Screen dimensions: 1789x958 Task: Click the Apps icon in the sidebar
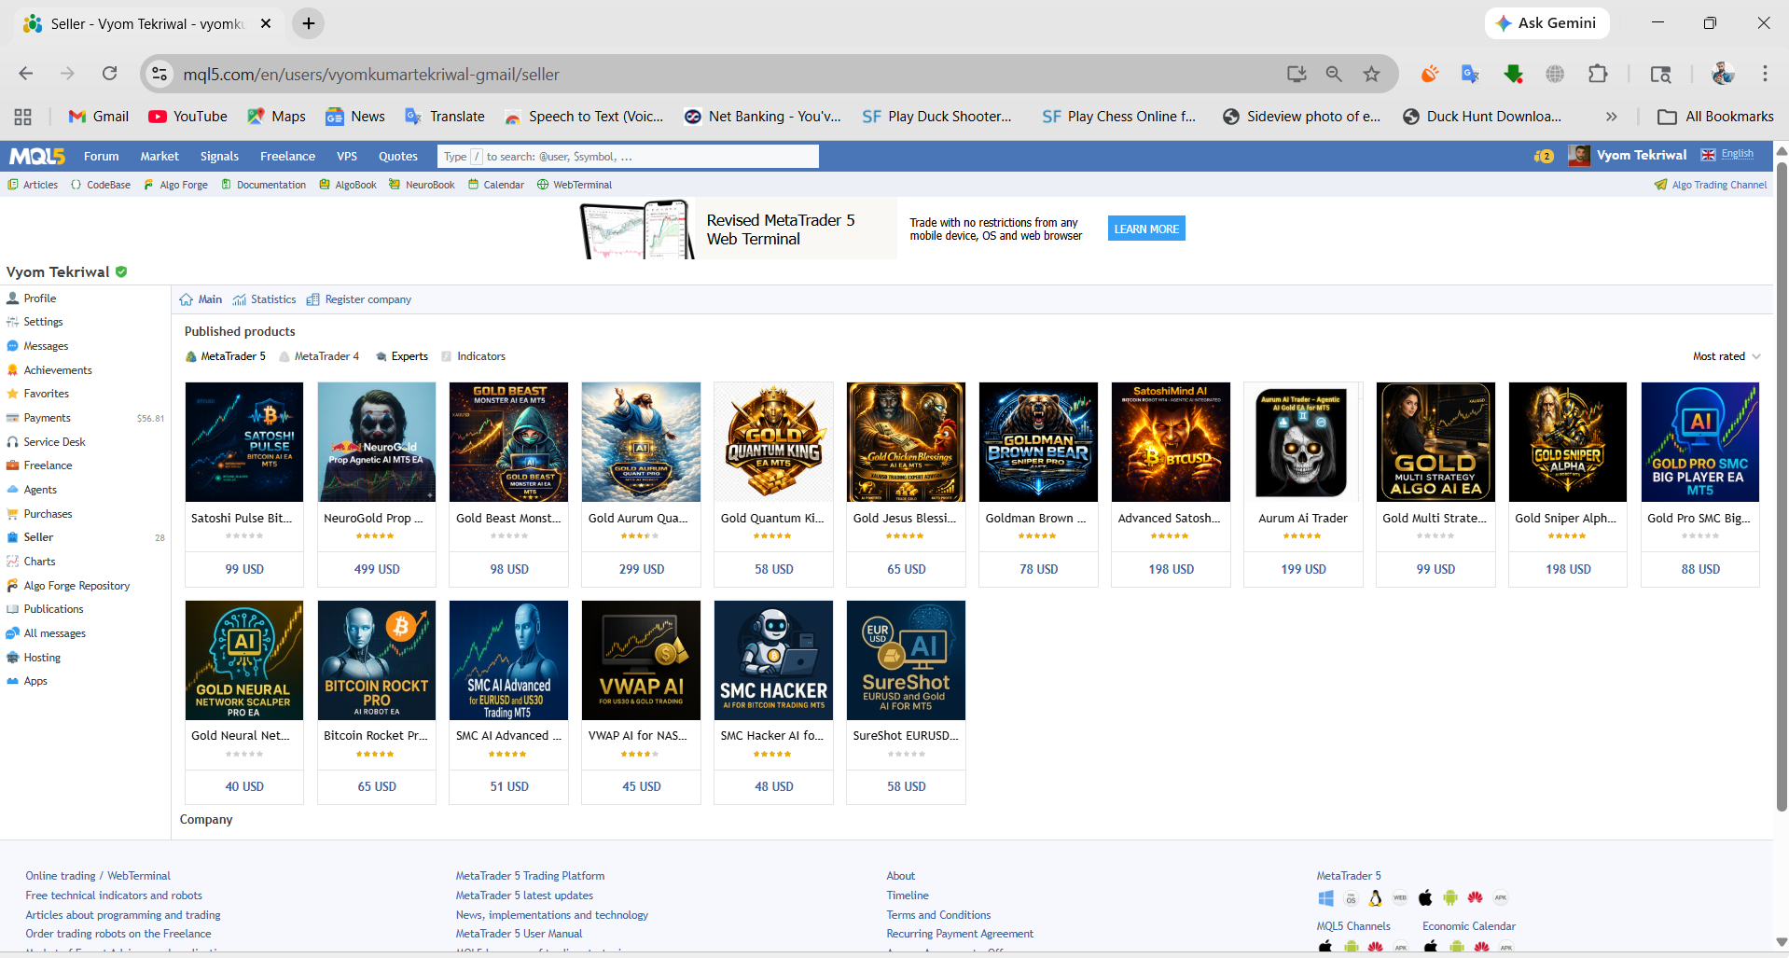pos(13,681)
